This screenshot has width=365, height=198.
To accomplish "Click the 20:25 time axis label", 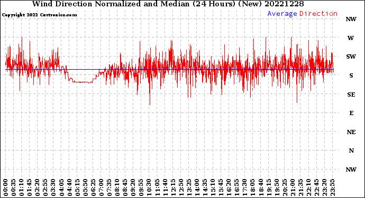I will pos(285,187).
